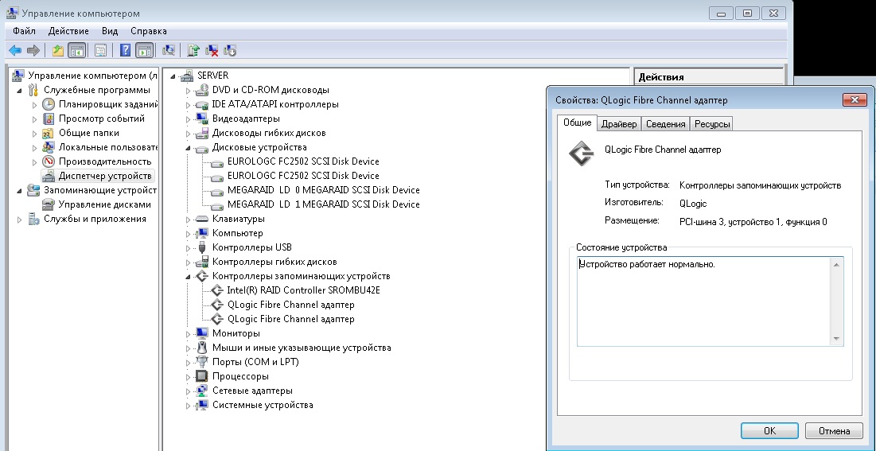
Task: Select Планировщик заданий in the tree
Action: point(108,104)
